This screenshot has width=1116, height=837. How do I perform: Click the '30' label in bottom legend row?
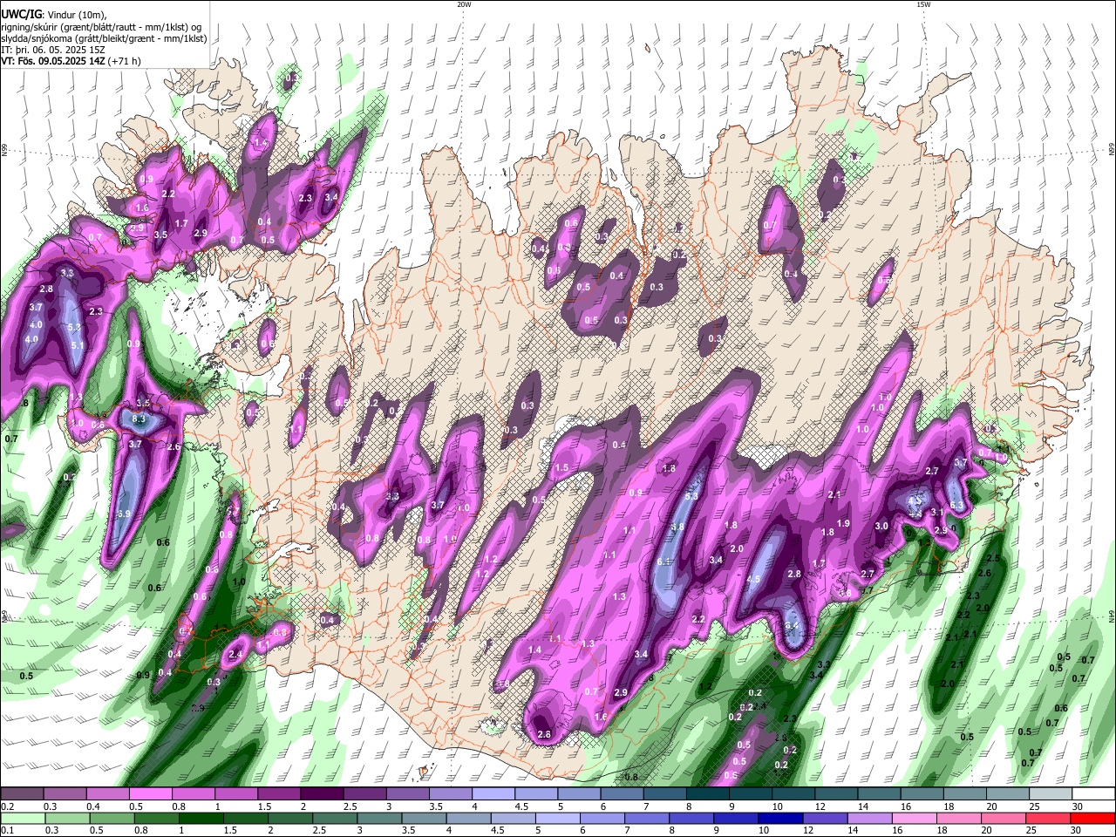(x=1078, y=830)
